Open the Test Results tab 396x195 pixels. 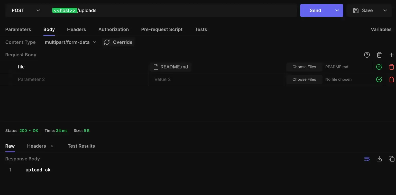(x=81, y=146)
